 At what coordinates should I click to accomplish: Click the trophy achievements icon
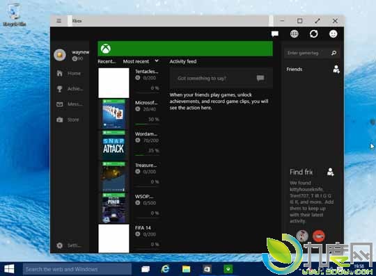(x=59, y=89)
